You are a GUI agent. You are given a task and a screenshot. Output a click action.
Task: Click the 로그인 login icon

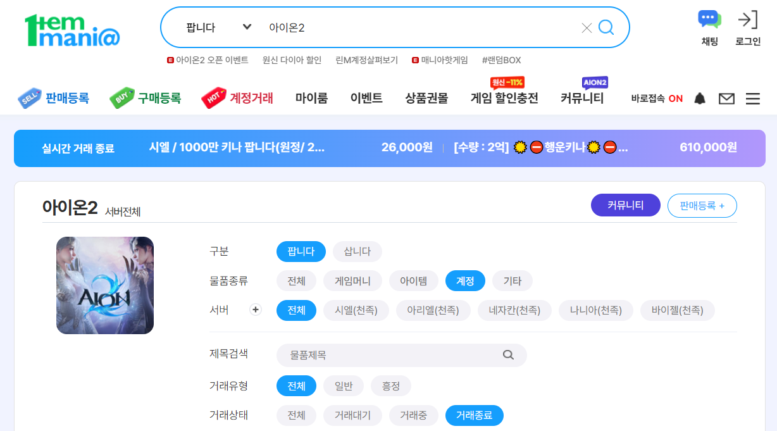[x=748, y=20]
